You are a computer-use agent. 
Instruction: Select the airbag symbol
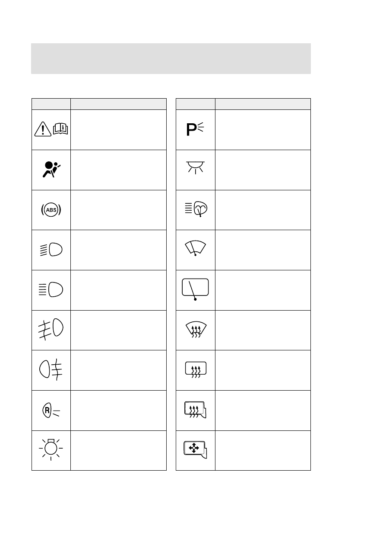click(x=51, y=170)
